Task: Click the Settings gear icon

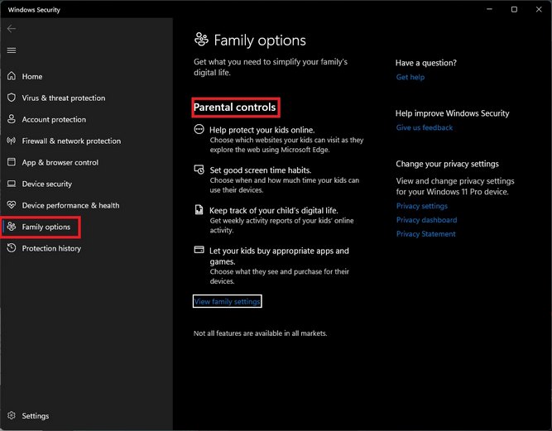Action: click(x=12, y=415)
